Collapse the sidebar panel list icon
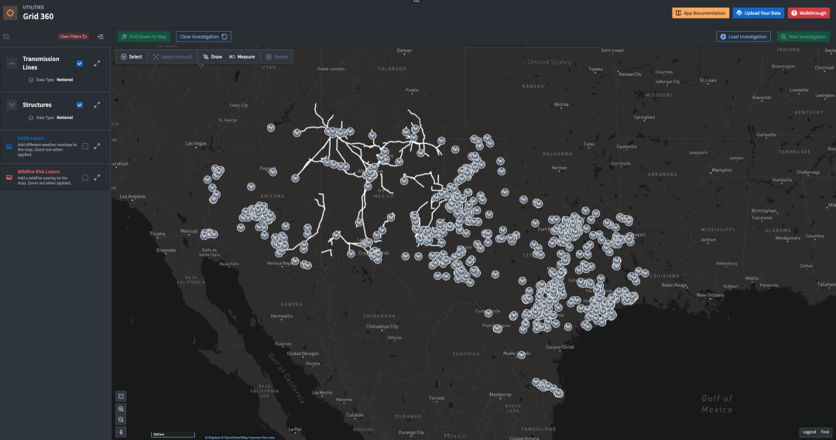Image resolution: width=836 pixels, height=440 pixels. [101, 36]
